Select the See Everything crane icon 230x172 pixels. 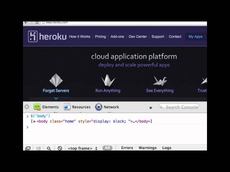point(160,81)
